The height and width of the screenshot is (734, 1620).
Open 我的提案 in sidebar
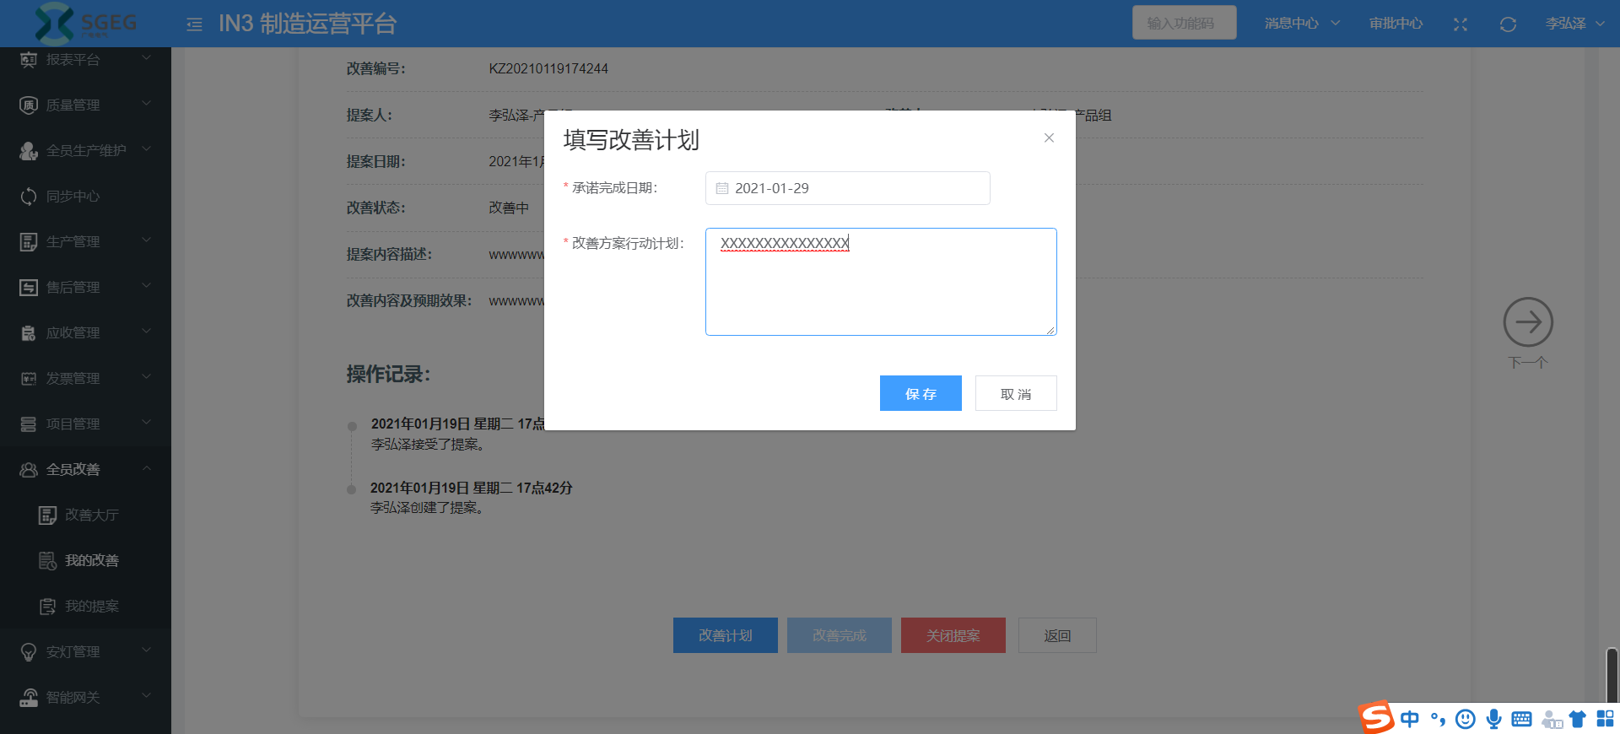coord(91,606)
